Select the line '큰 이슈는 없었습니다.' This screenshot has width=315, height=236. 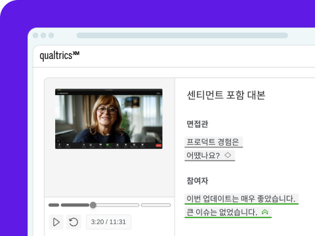(x=222, y=212)
